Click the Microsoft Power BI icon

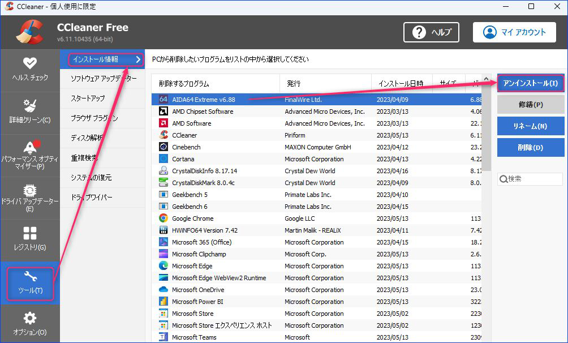pyautogui.click(x=163, y=302)
